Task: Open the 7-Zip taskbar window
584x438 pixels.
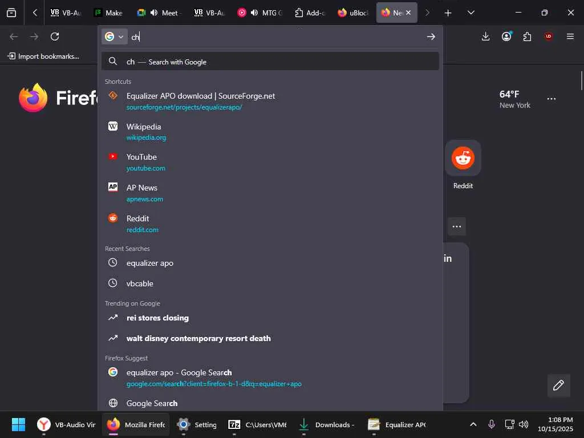Action: point(257,424)
